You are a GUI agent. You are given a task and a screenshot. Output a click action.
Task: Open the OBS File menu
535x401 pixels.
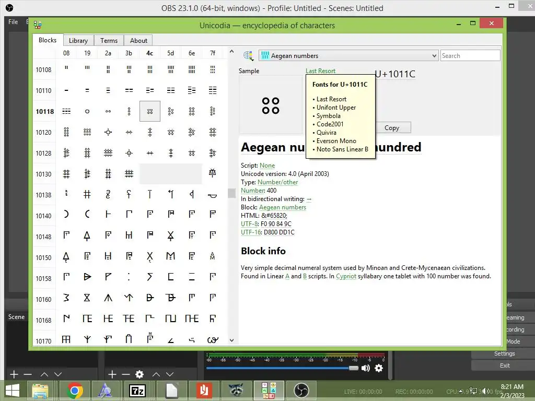(13, 22)
